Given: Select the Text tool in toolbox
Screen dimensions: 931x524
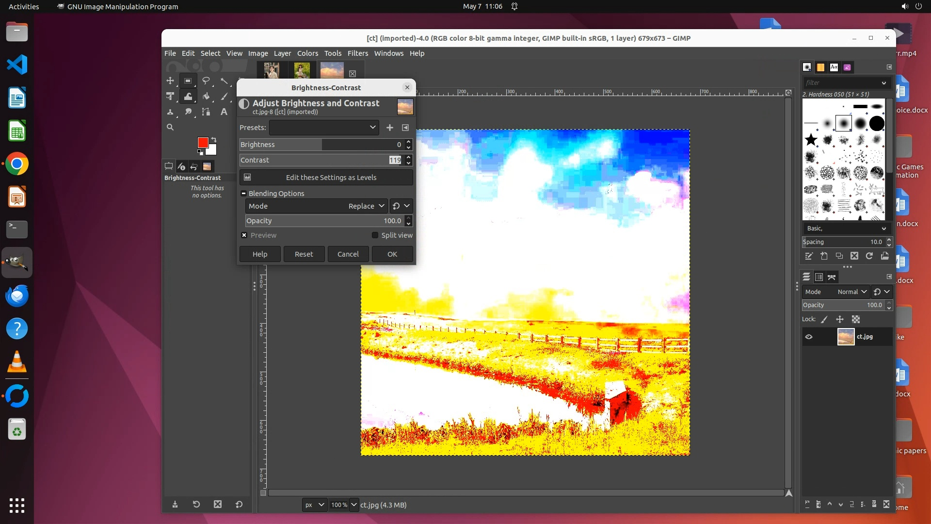Looking at the screenshot, I should coord(224,112).
